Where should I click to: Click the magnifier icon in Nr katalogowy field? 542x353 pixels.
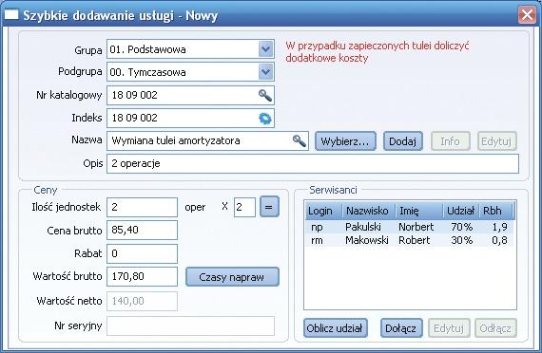265,95
